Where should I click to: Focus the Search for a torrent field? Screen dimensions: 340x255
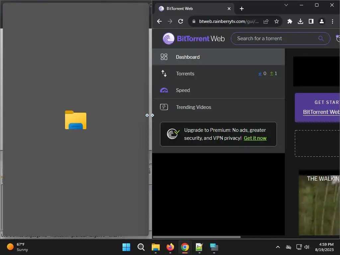[280, 39]
